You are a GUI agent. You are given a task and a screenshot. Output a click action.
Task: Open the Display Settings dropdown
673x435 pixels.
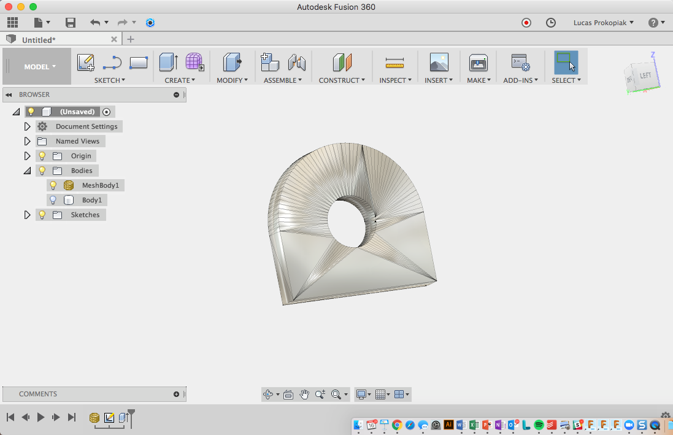point(363,394)
